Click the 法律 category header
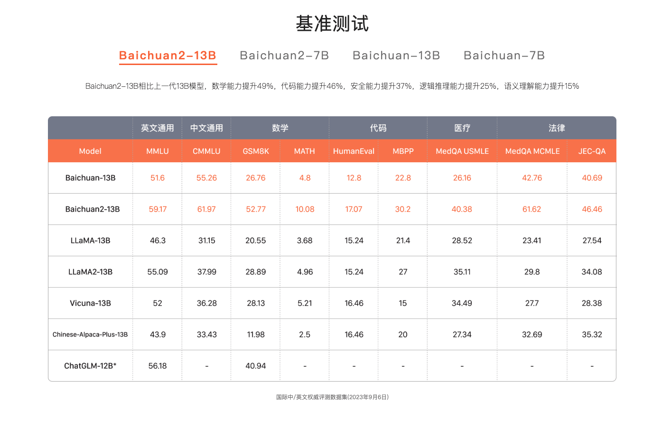The image size is (662, 421). [x=557, y=128]
